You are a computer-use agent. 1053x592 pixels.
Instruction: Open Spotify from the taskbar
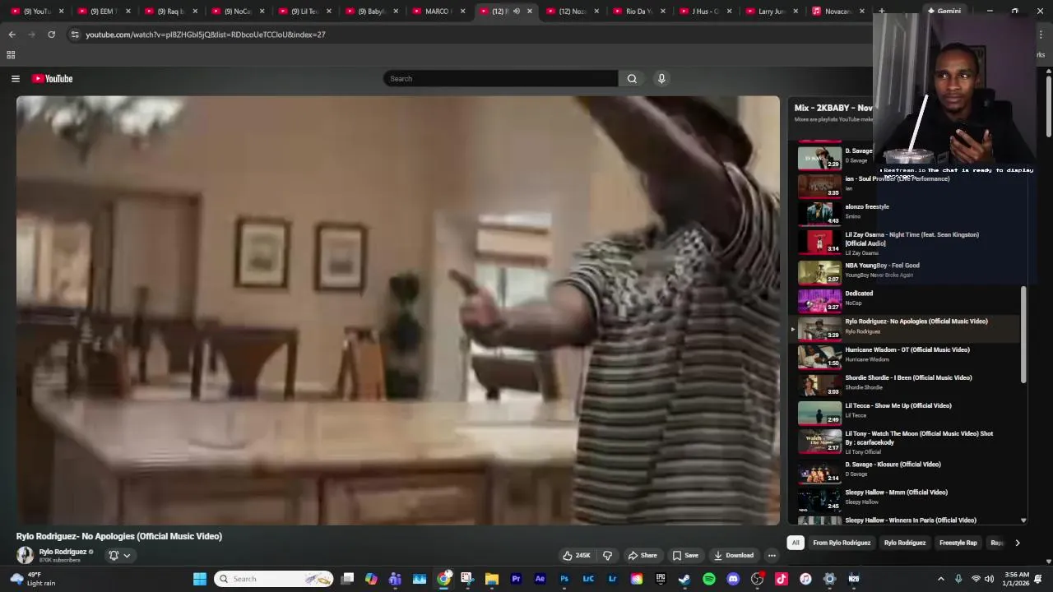pyautogui.click(x=709, y=579)
